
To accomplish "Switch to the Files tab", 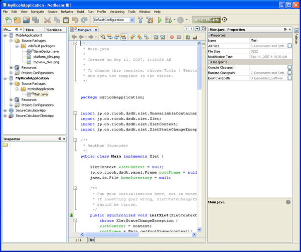I will tap(30, 30).
